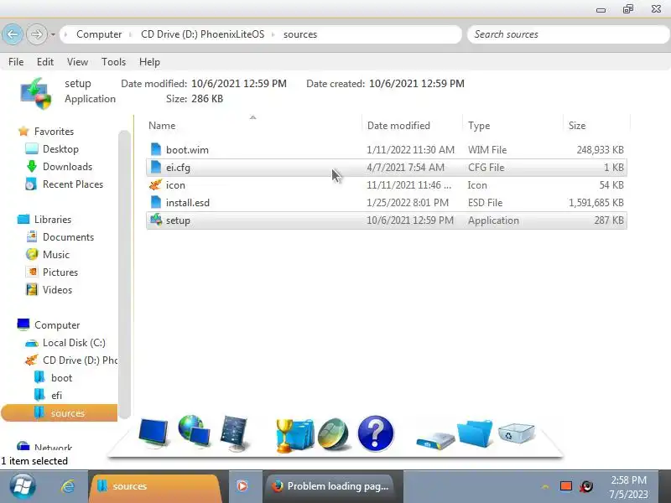Select the install.esd file icon
The height and width of the screenshot is (503, 671).
click(x=156, y=202)
